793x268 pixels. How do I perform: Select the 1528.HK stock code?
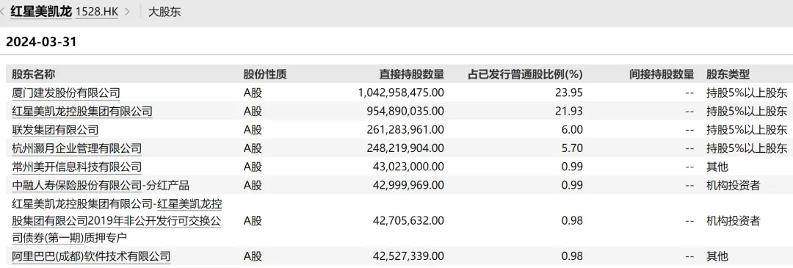[x=97, y=11]
